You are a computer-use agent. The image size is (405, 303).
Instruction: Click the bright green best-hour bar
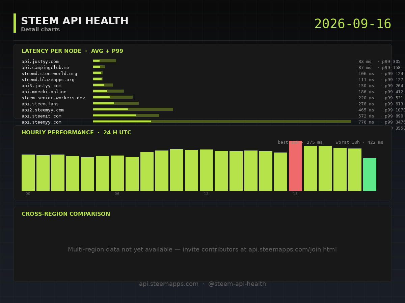pos(370,175)
